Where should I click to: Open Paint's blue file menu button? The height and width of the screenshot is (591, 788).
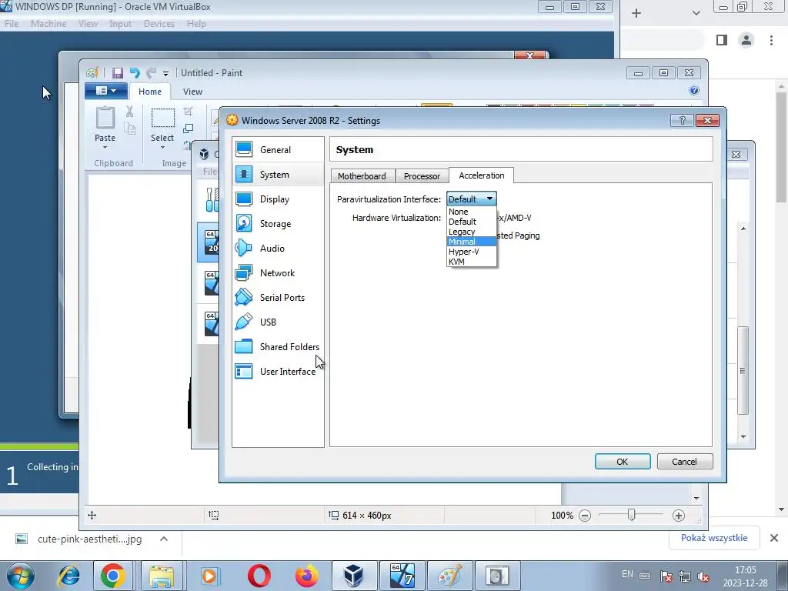[105, 91]
